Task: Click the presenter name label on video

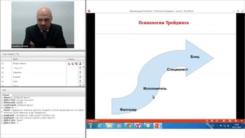Action: pos(20,46)
